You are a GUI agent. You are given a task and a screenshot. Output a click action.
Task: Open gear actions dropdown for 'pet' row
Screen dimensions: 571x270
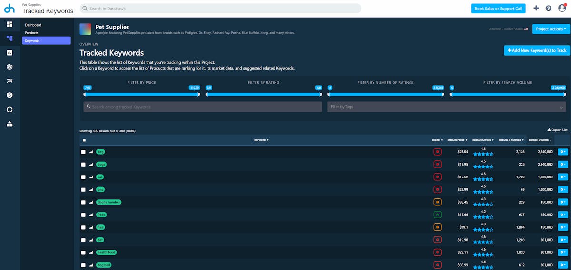coord(562,240)
